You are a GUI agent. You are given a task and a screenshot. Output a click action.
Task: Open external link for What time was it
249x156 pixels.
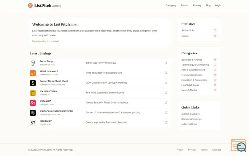[166, 73]
